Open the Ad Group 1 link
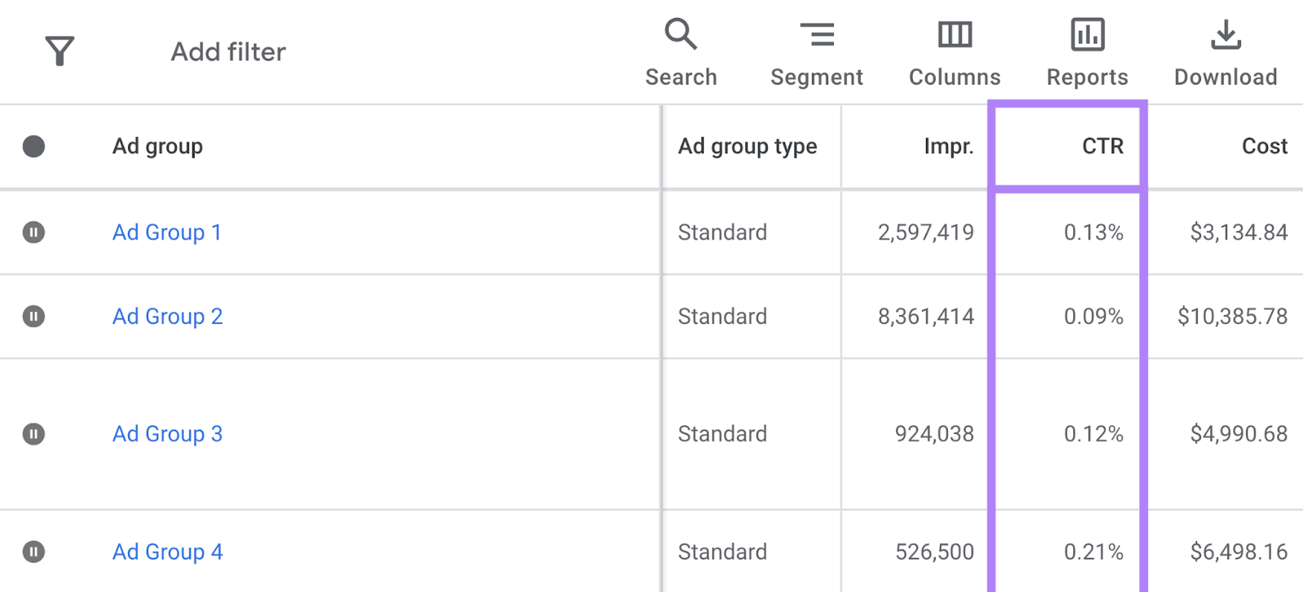 (167, 232)
